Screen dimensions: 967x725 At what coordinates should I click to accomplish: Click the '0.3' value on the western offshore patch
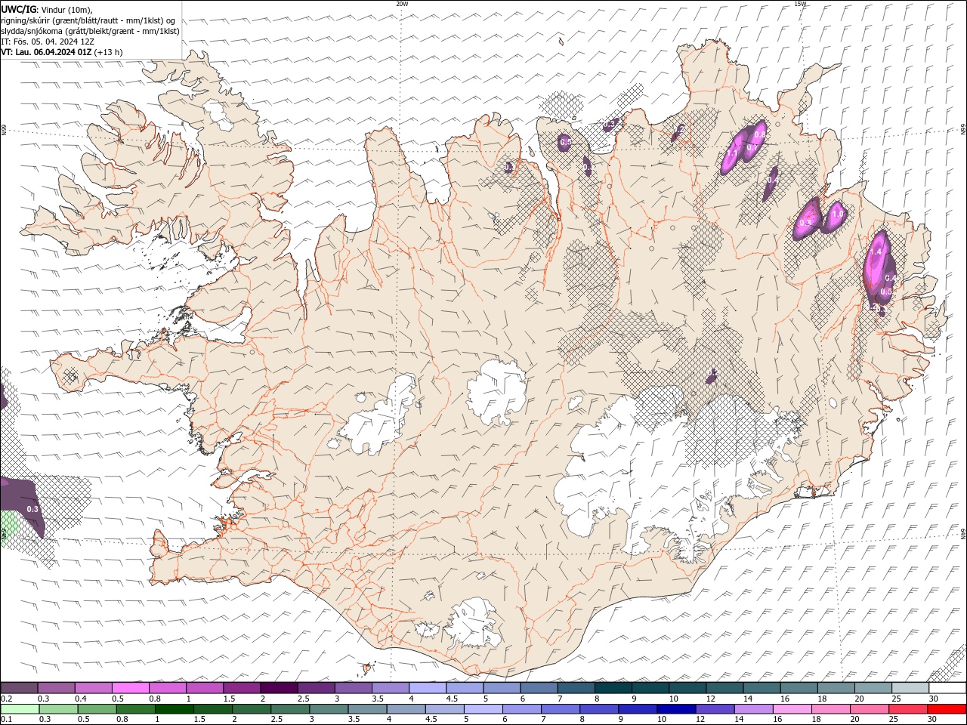(x=32, y=510)
